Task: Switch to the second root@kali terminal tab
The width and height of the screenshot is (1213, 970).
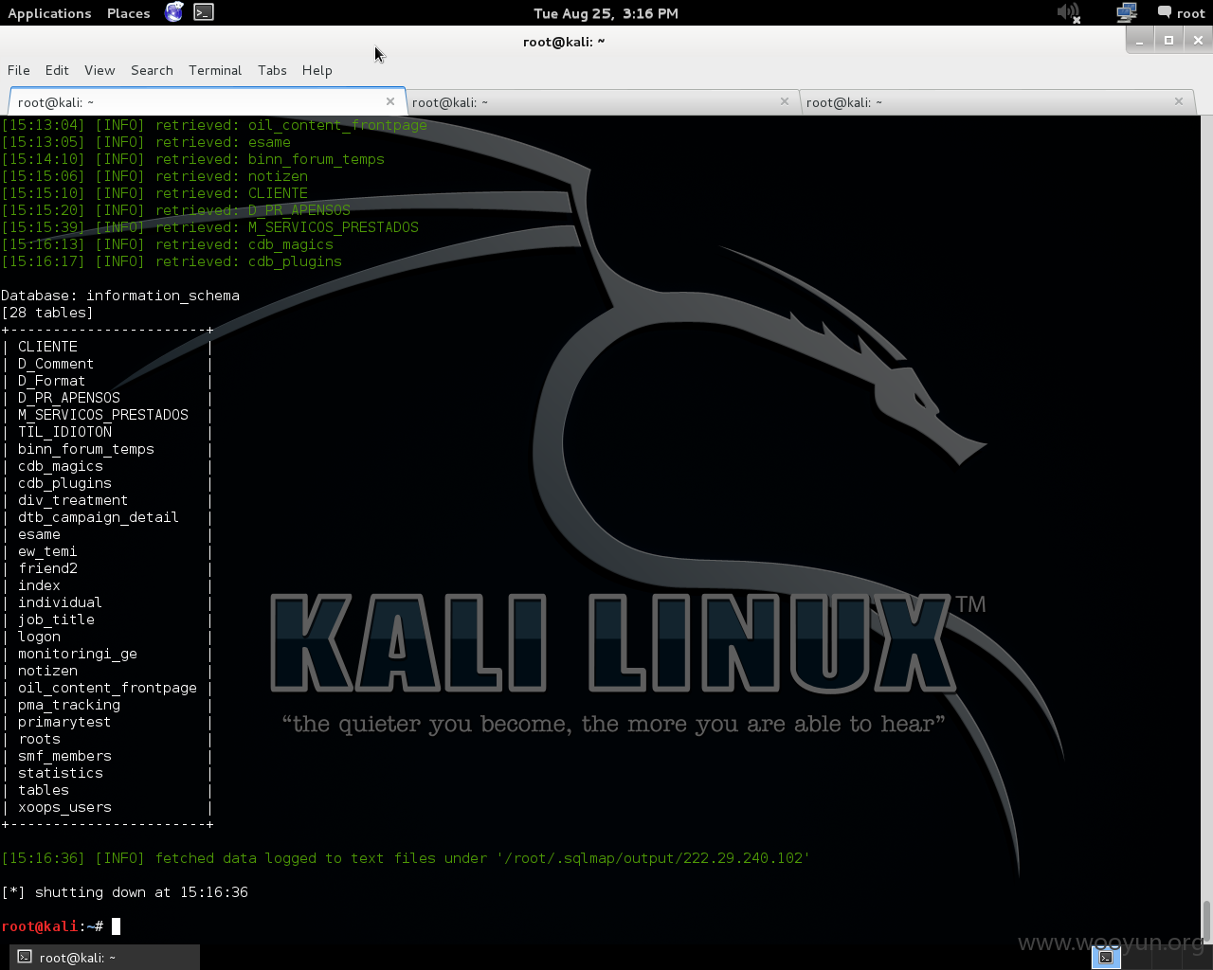Action: 602,101
